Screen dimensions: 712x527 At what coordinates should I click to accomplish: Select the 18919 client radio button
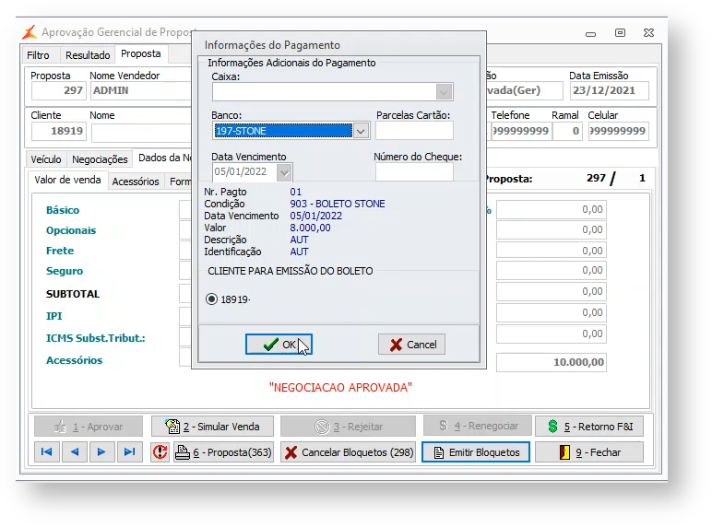click(211, 299)
